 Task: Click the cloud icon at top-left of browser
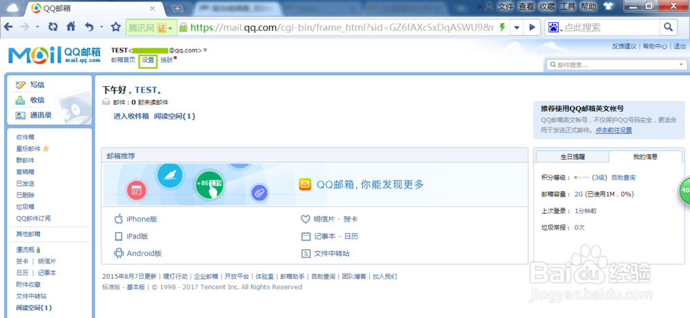tap(12, 8)
